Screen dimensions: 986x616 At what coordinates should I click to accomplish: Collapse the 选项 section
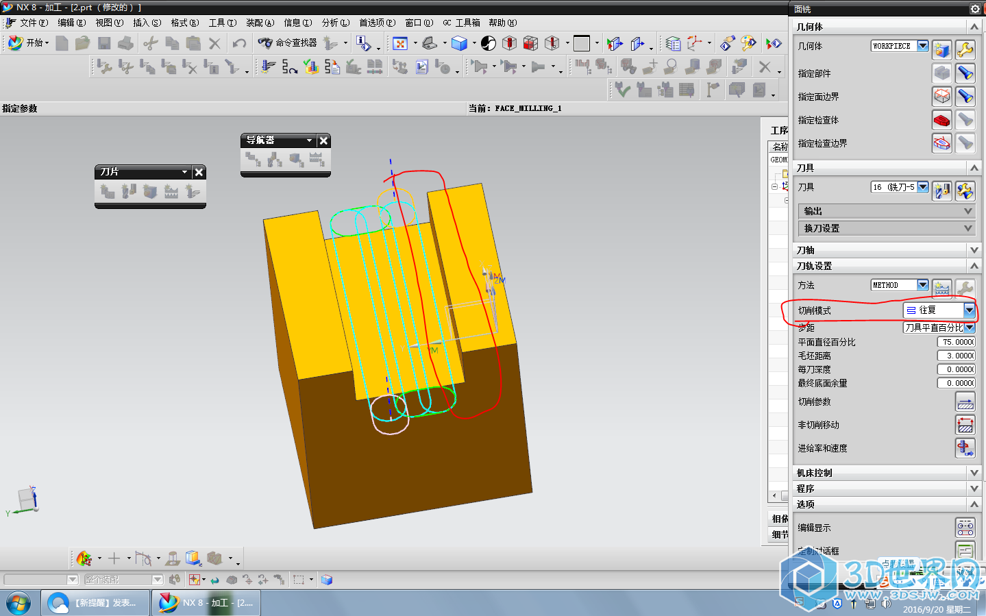click(x=887, y=504)
